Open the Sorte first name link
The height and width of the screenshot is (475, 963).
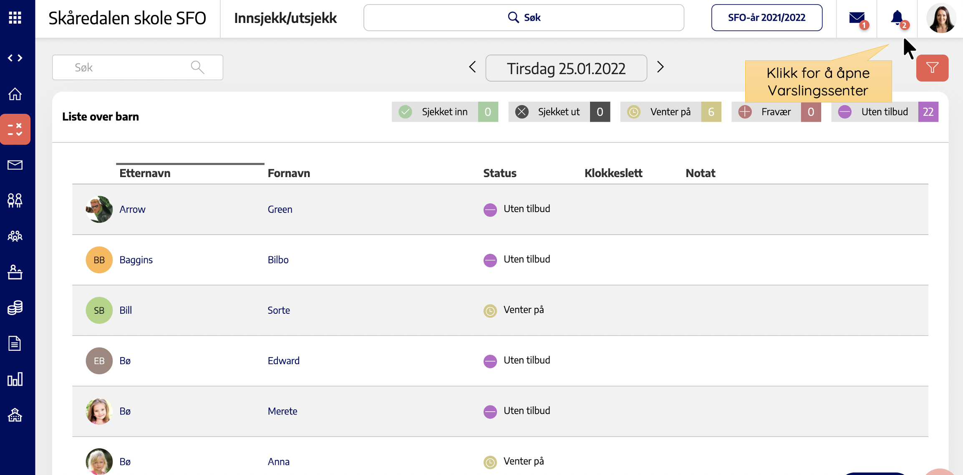point(279,310)
